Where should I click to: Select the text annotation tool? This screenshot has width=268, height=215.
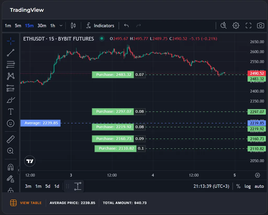click(11, 112)
